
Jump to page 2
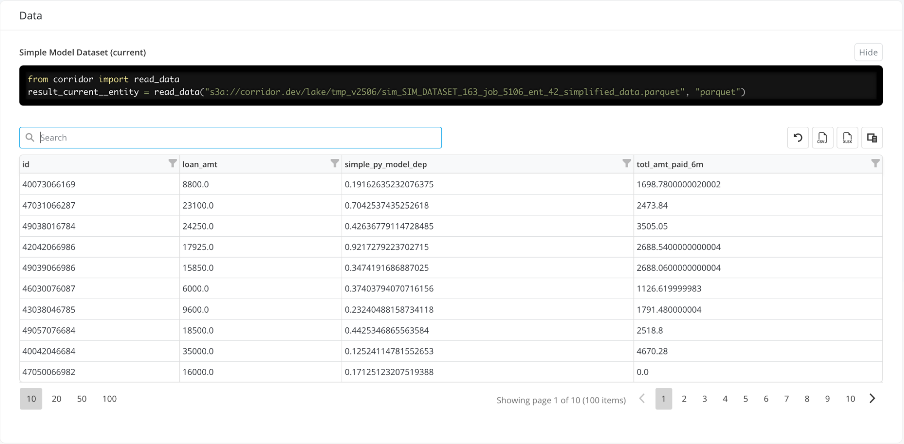coord(684,399)
